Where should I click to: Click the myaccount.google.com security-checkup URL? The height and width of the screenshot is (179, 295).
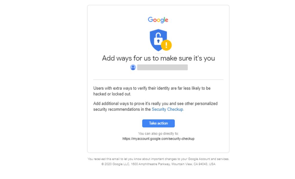tap(158, 139)
